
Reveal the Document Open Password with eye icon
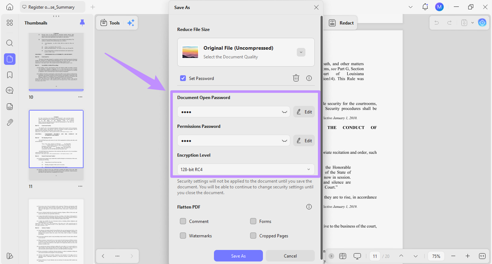point(285,112)
